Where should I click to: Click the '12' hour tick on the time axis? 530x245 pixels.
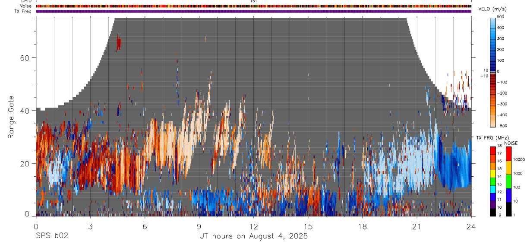(253, 226)
